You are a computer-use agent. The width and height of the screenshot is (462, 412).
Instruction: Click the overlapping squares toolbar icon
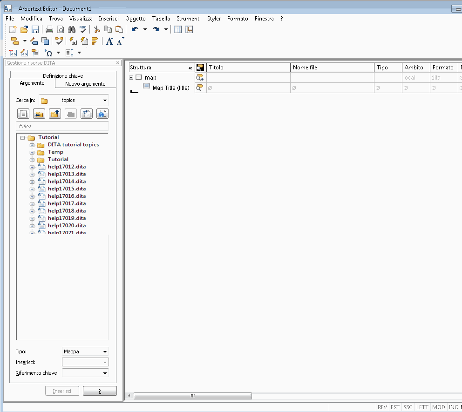45,41
